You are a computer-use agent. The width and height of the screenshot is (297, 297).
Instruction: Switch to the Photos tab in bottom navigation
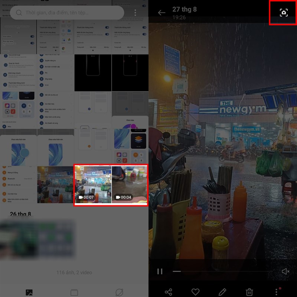pyautogui.click(x=30, y=293)
